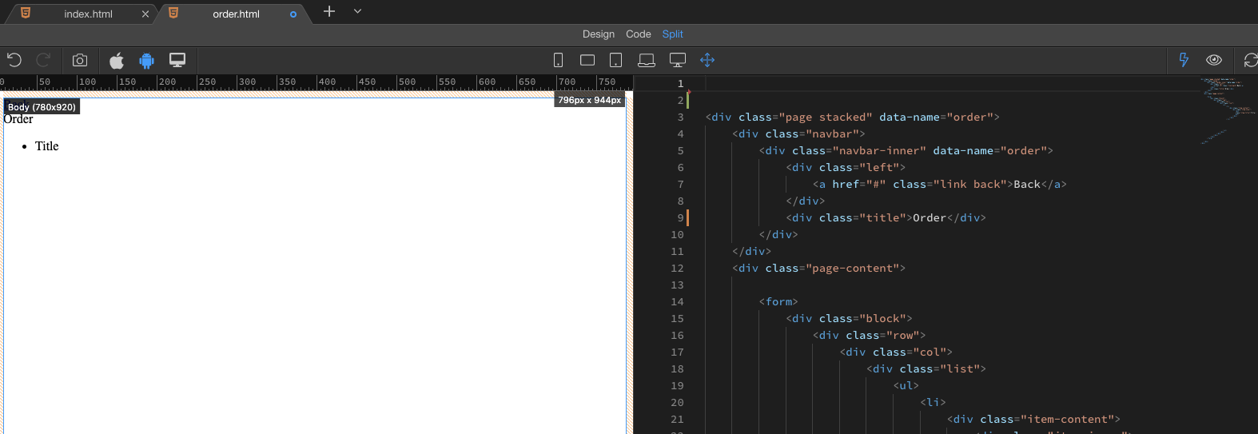Screen dimensions: 1258x434
Task: Click the blue move arrows icon
Action: [707, 60]
